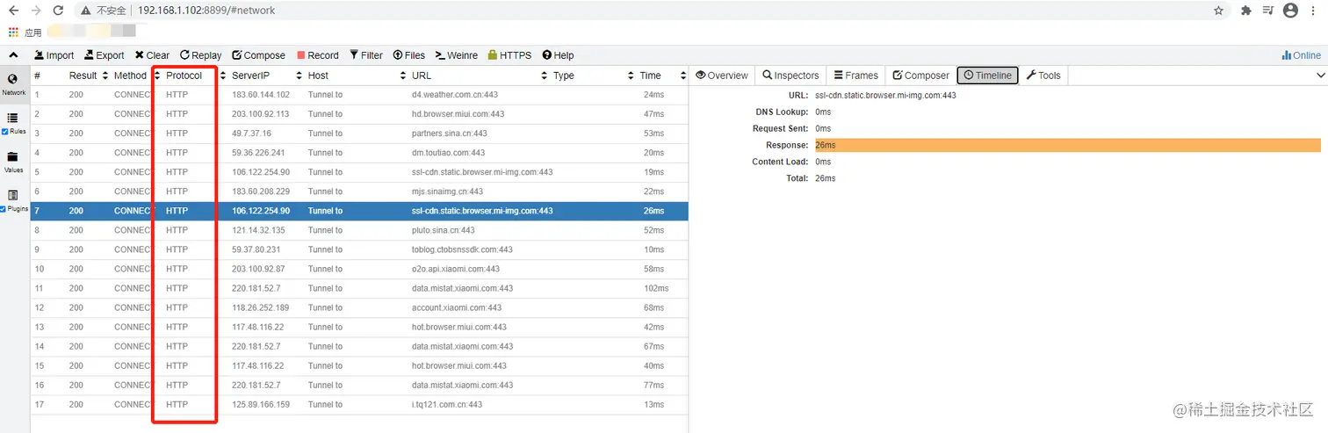Viewport: 1328px width, 433px height.
Task: Click the Export toolbar button
Action: pyautogui.click(x=104, y=55)
